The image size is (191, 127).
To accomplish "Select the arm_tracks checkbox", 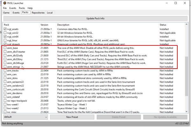I will [x=5, y=70].
